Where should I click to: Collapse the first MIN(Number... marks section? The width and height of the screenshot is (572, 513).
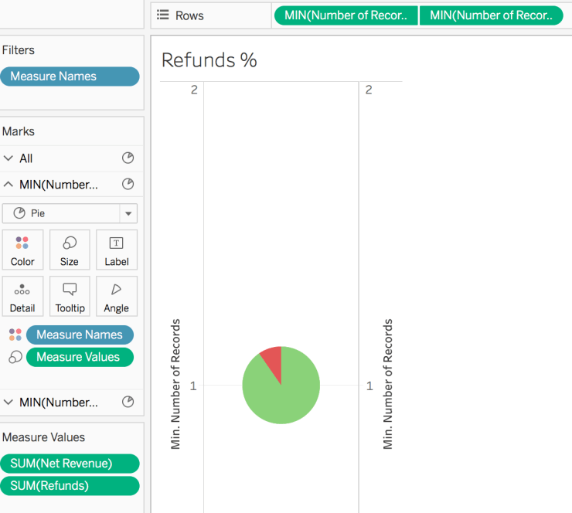pos(9,185)
